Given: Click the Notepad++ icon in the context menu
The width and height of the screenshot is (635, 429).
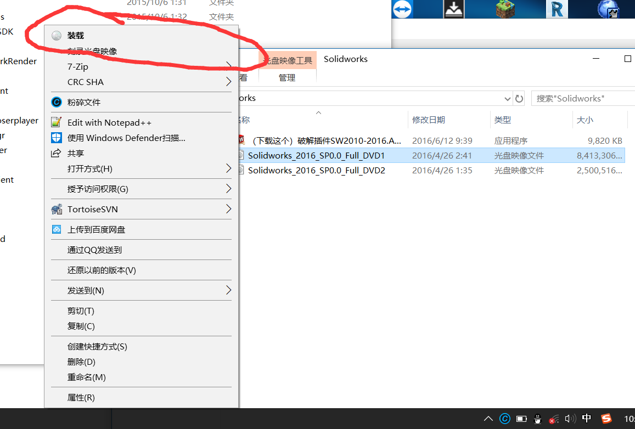Looking at the screenshot, I should [x=57, y=122].
